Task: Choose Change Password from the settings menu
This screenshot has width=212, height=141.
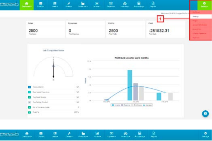Action: [199, 33]
